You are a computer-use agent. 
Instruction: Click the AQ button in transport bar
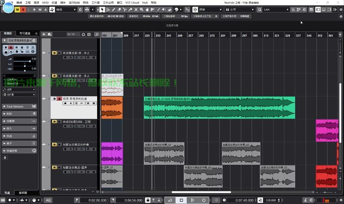(48, 200)
